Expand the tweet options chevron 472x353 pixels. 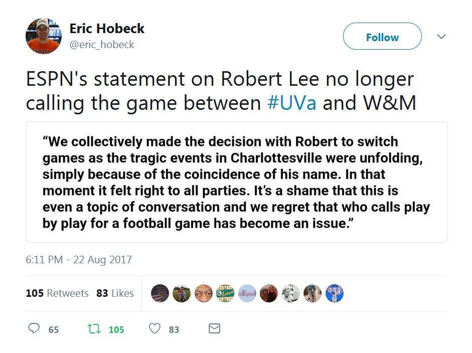pos(441,37)
